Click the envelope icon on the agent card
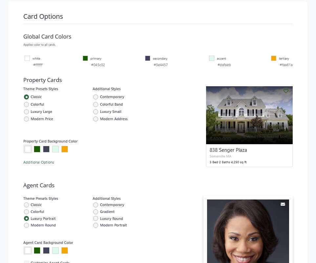This screenshot has height=263, width=316. click(x=283, y=204)
